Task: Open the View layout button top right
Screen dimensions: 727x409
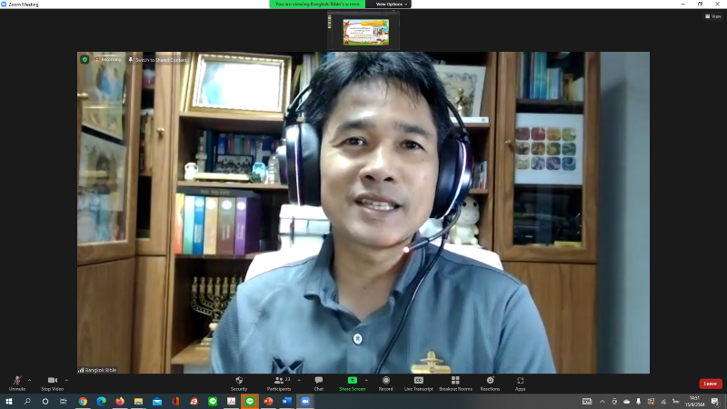Action: tap(713, 16)
